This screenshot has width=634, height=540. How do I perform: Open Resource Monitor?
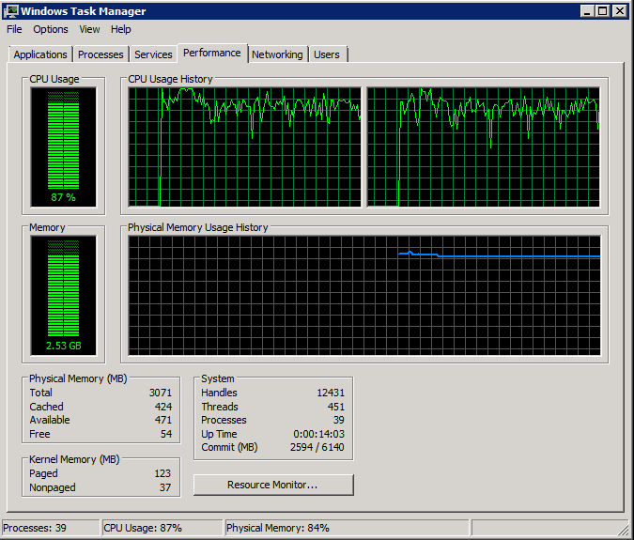pyautogui.click(x=272, y=485)
